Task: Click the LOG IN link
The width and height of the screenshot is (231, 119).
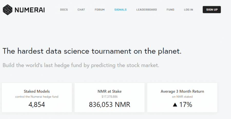Action: click(x=188, y=10)
